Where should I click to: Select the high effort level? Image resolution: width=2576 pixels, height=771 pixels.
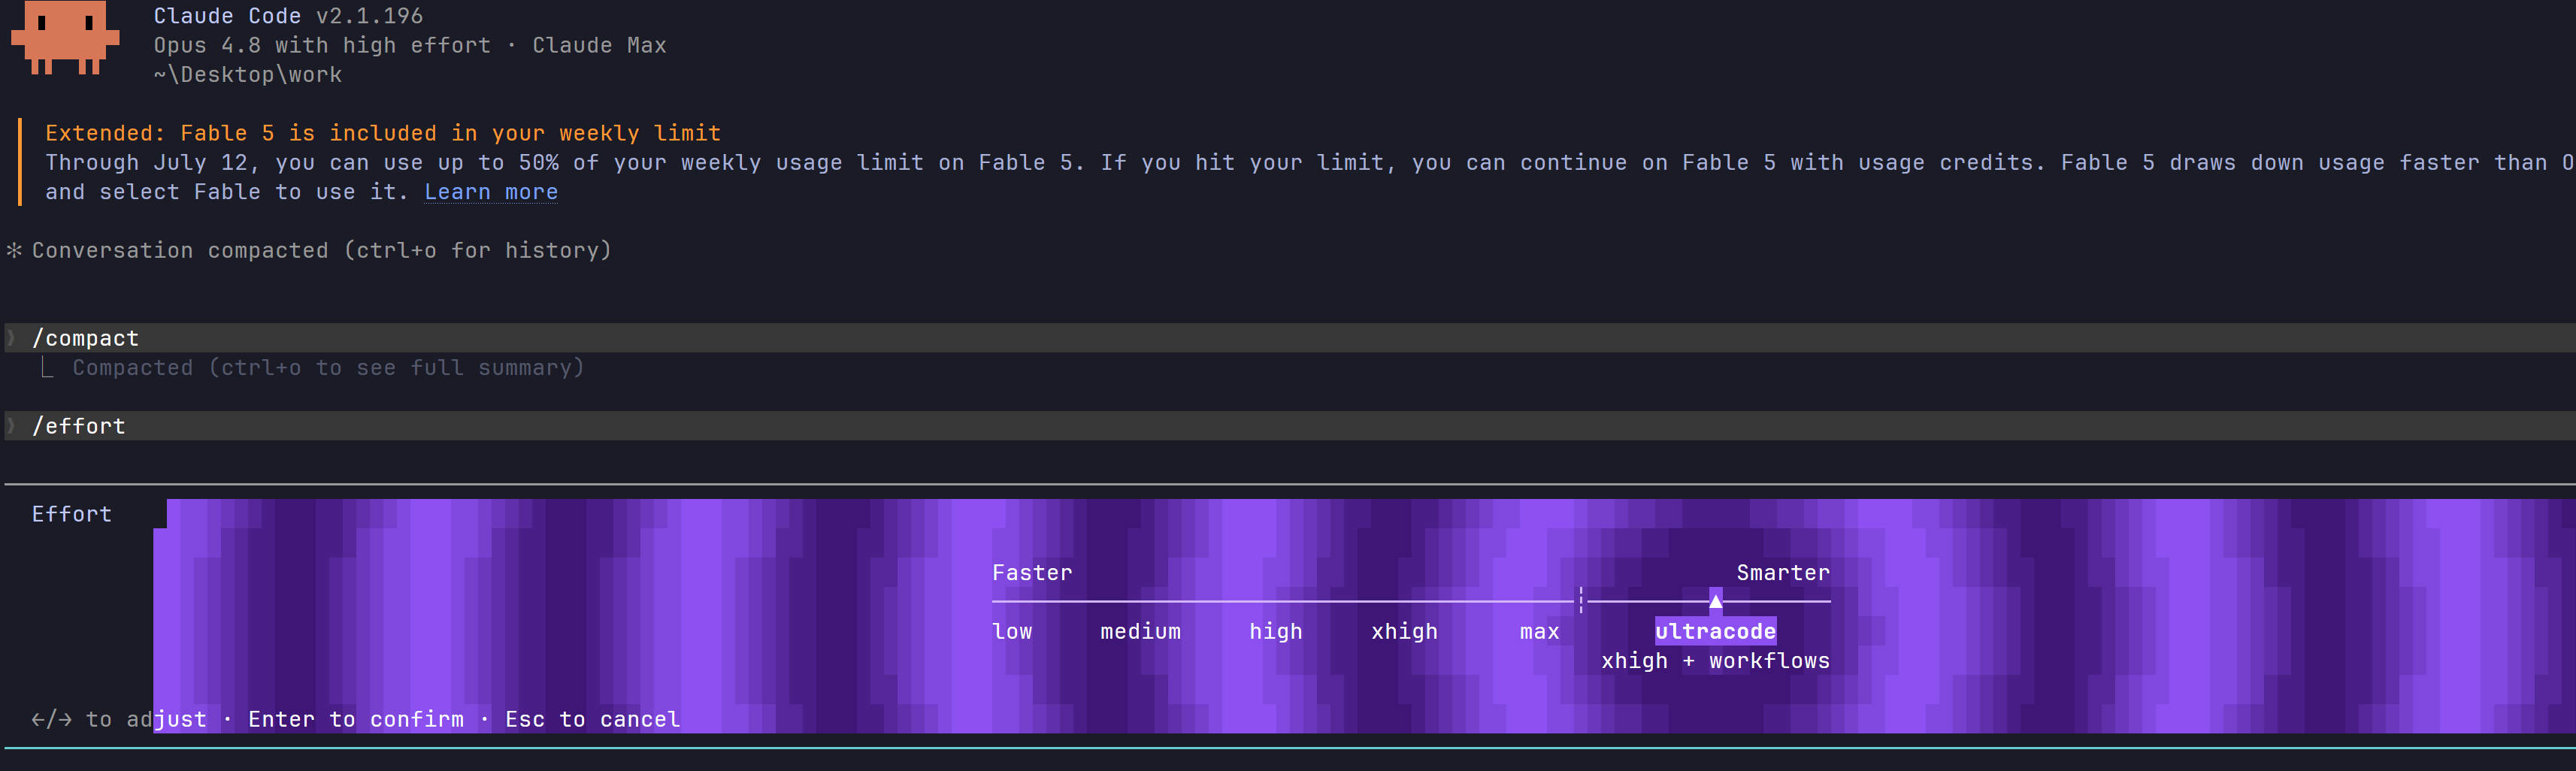pos(1276,631)
